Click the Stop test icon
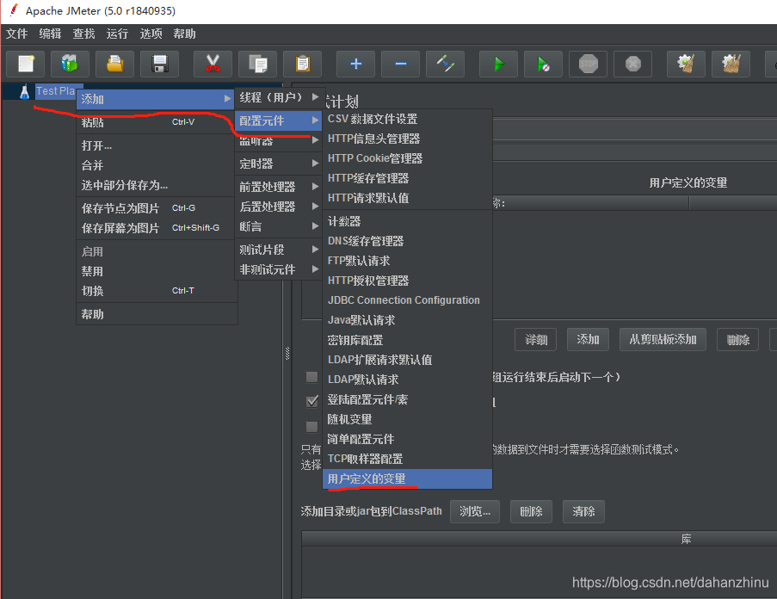 (x=589, y=64)
